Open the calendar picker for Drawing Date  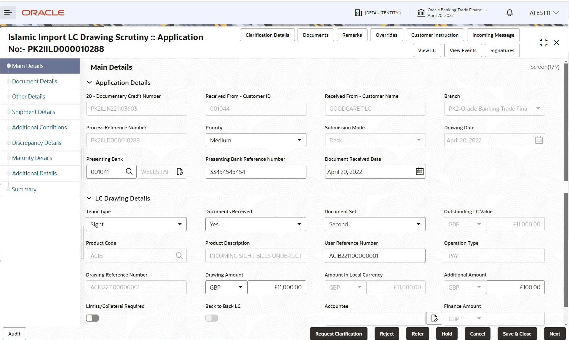pyautogui.click(x=539, y=140)
